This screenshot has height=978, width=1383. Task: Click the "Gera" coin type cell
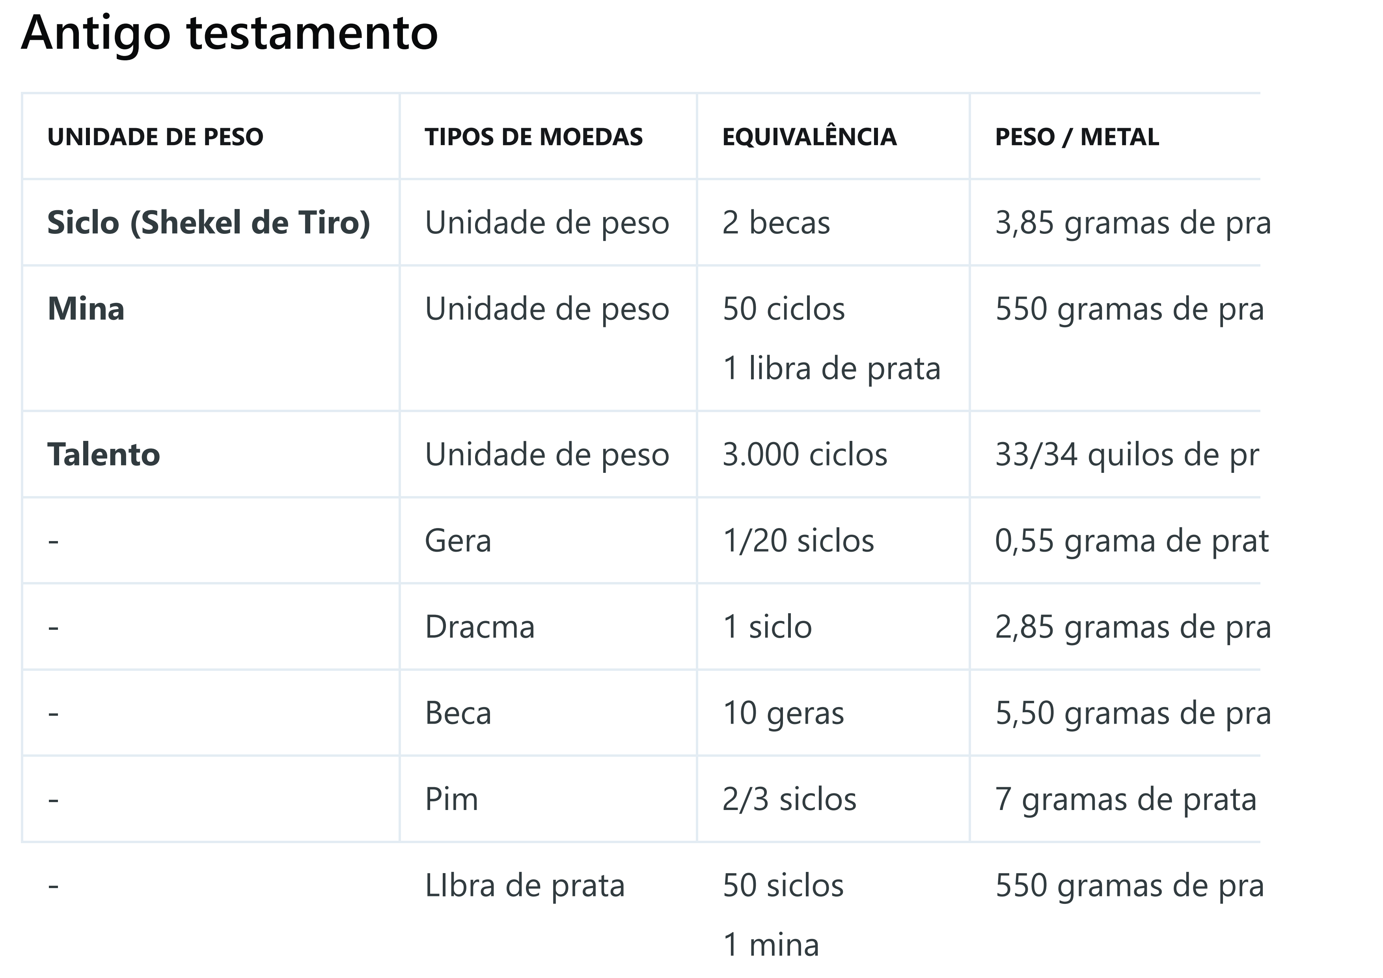[x=458, y=541]
